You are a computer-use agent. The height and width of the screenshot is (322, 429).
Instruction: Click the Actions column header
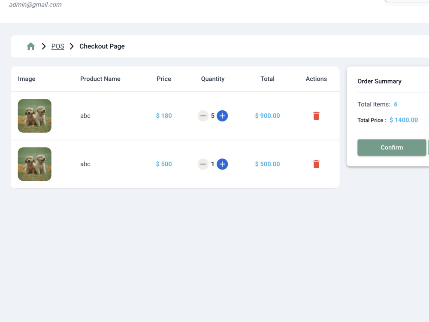pyautogui.click(x=316, y=79)
